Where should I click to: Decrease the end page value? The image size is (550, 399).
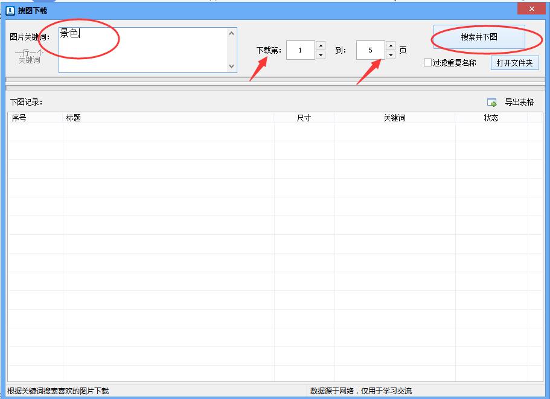point(391,55)
